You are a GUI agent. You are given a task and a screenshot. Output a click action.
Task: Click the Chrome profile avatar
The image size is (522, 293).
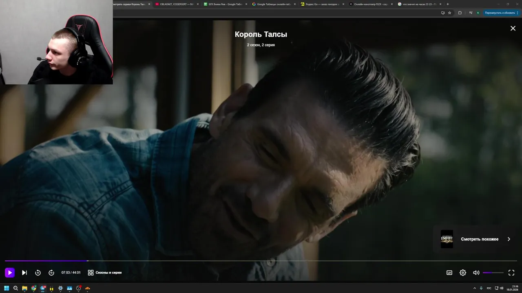[478, 13]
